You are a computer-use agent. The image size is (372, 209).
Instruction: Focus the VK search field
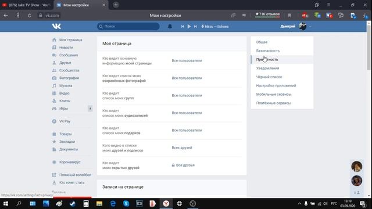128,26
